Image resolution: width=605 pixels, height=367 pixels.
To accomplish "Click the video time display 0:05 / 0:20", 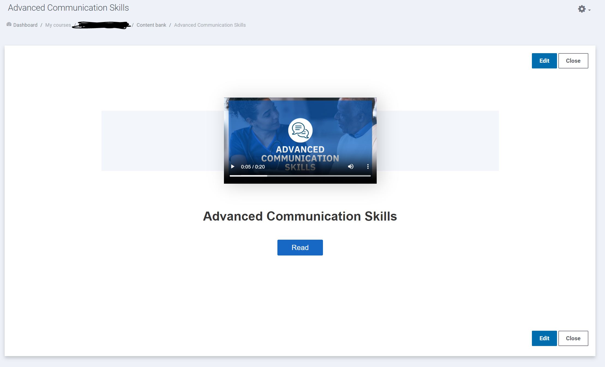I will coord(253,167).
